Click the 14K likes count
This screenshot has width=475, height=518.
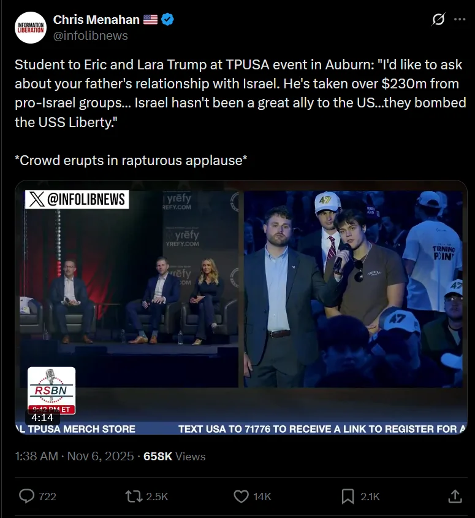(262, 497)
